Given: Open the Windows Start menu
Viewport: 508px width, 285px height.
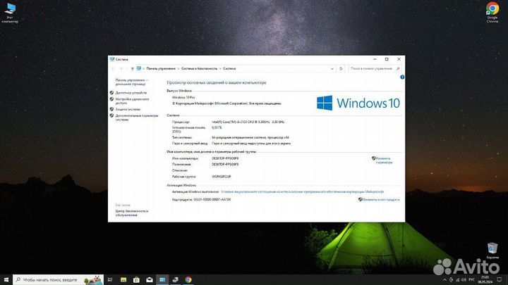Looking at the screenshot, I should click(x=6, y=280).
